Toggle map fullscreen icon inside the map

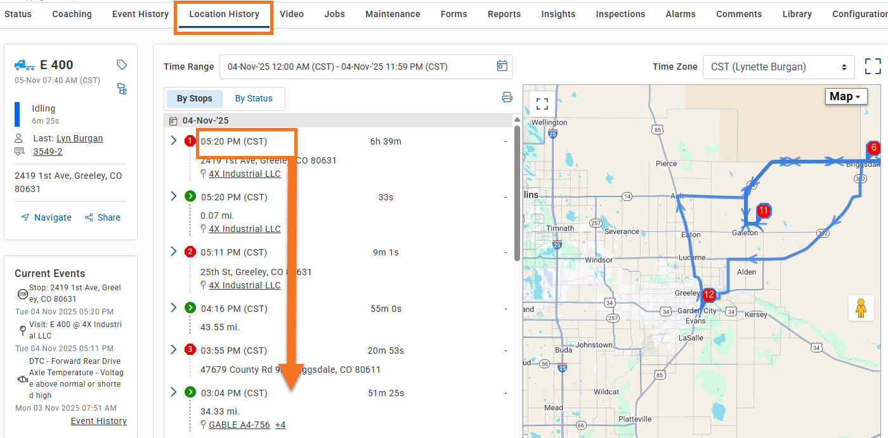coord(542,103)
